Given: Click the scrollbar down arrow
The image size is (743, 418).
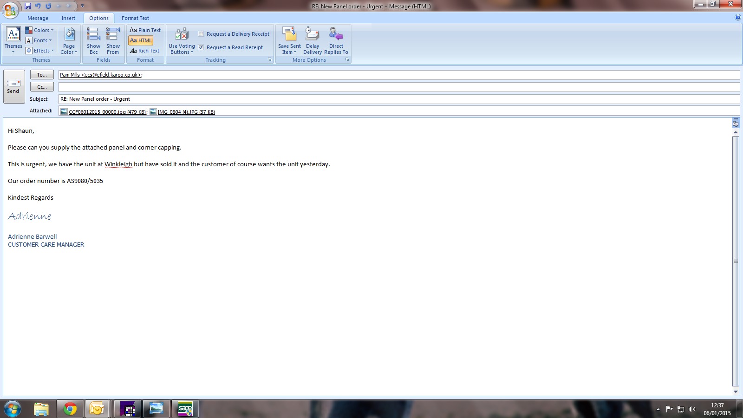Looking at the screenshot, I should 736,392.
